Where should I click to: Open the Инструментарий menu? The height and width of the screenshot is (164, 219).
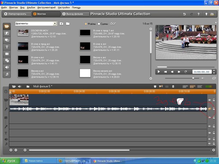46,8
